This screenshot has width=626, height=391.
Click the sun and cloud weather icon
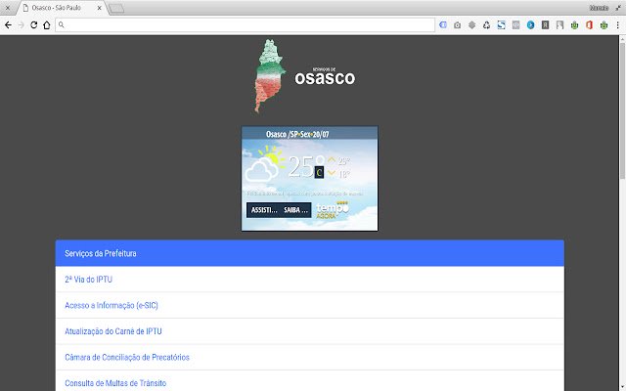click(x=265, y=163)
